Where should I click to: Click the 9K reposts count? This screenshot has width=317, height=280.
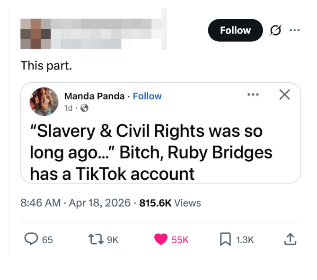113,240
